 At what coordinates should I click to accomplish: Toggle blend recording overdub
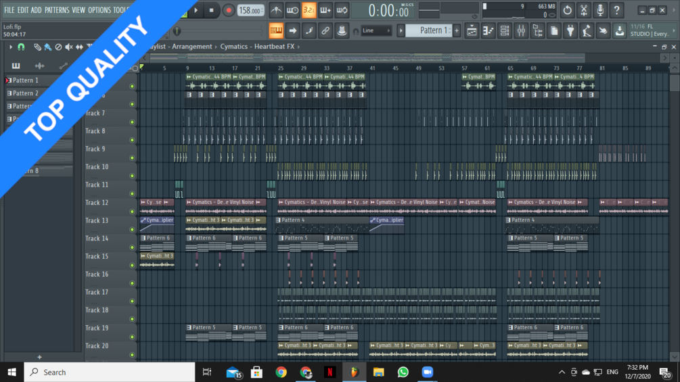325,10
